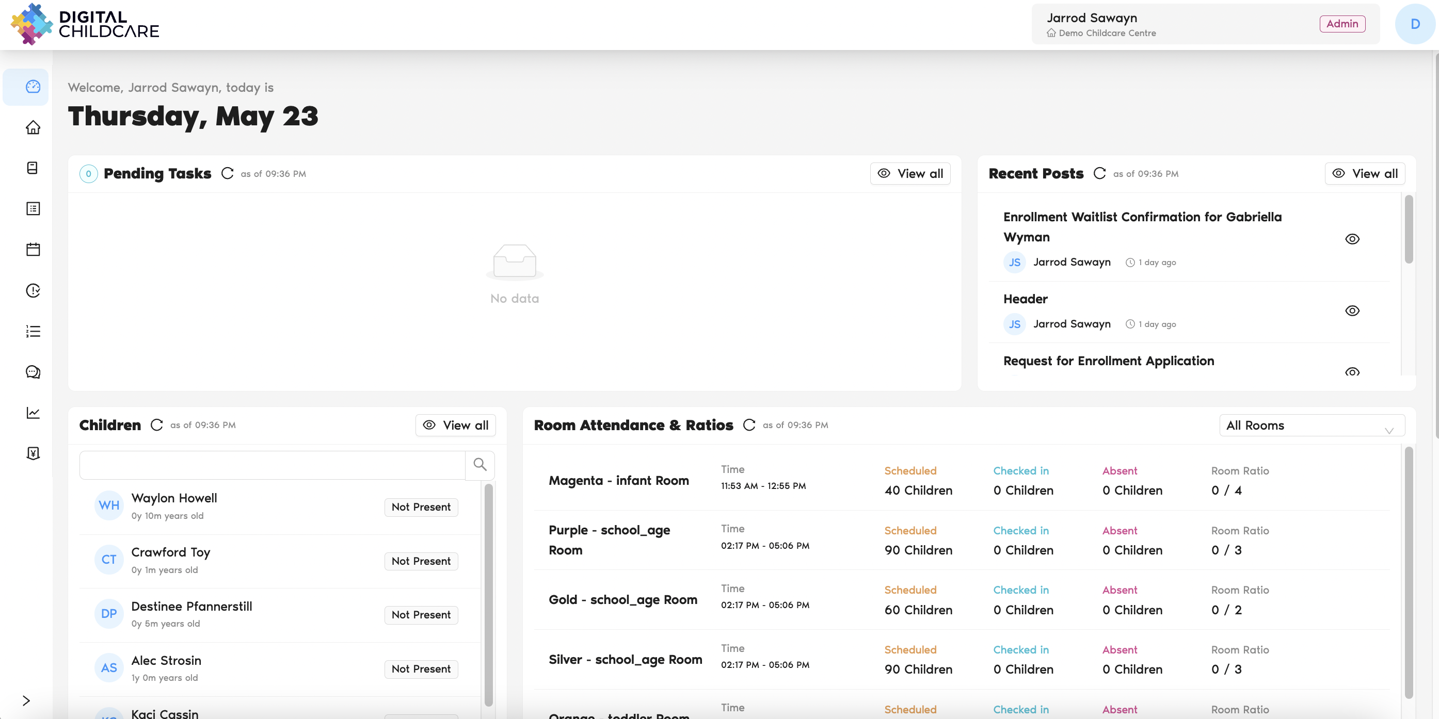
Task: Toggle Waylon Howell's Not Present status
Action: tap(421, 507)
